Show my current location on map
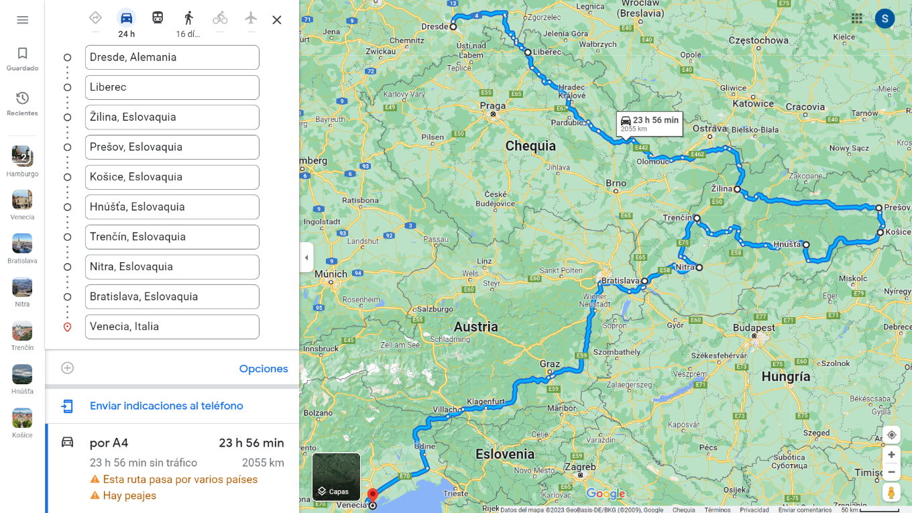Viewport: 912px width, 513px height. coord(891,435)
